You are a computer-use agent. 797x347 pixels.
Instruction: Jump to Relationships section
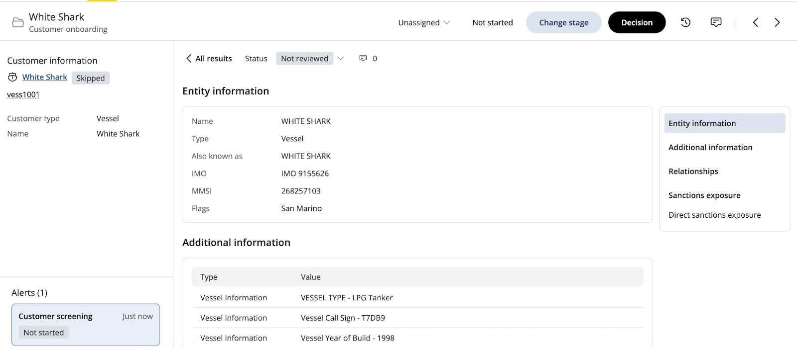click(x=693, y=171)
